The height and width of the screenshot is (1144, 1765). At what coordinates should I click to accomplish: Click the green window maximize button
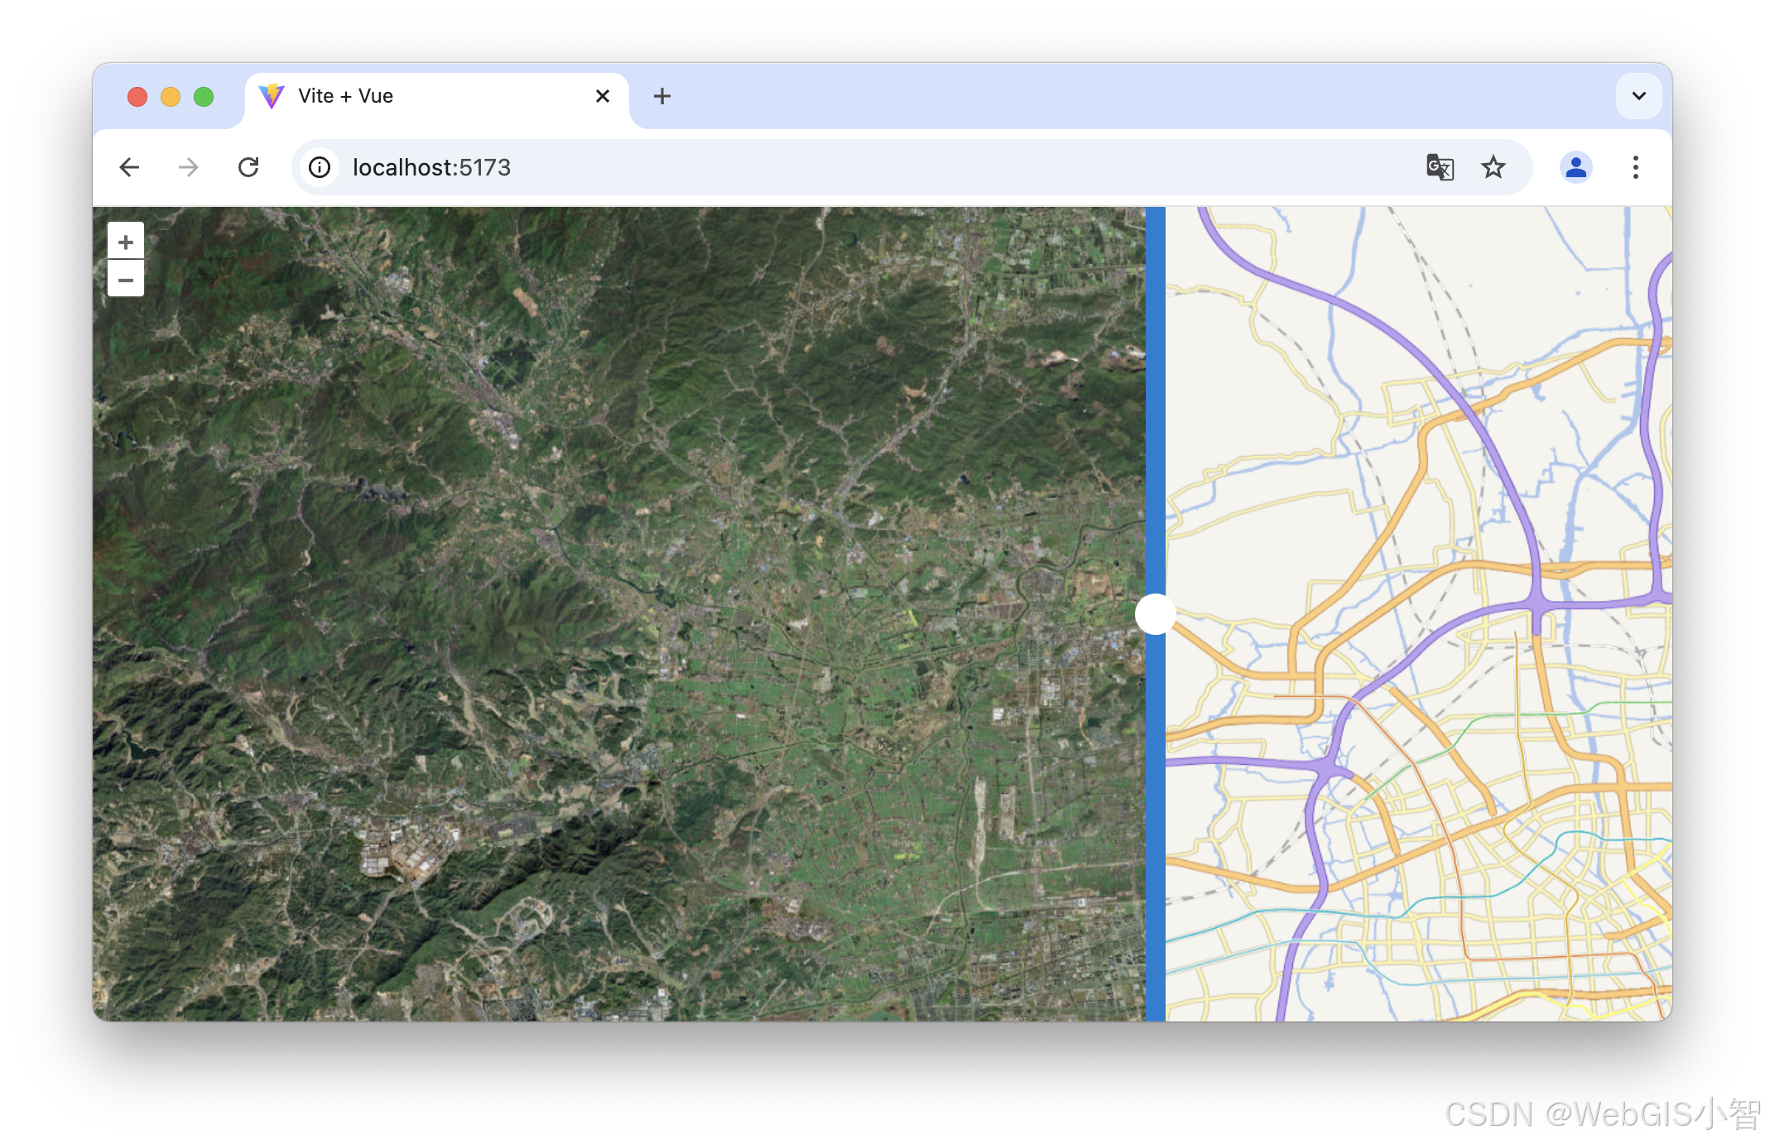[204, 97]
